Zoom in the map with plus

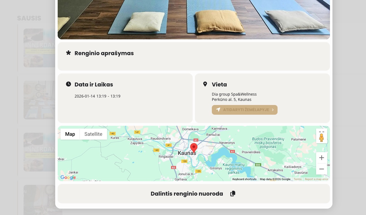click(x=322, y=158)
